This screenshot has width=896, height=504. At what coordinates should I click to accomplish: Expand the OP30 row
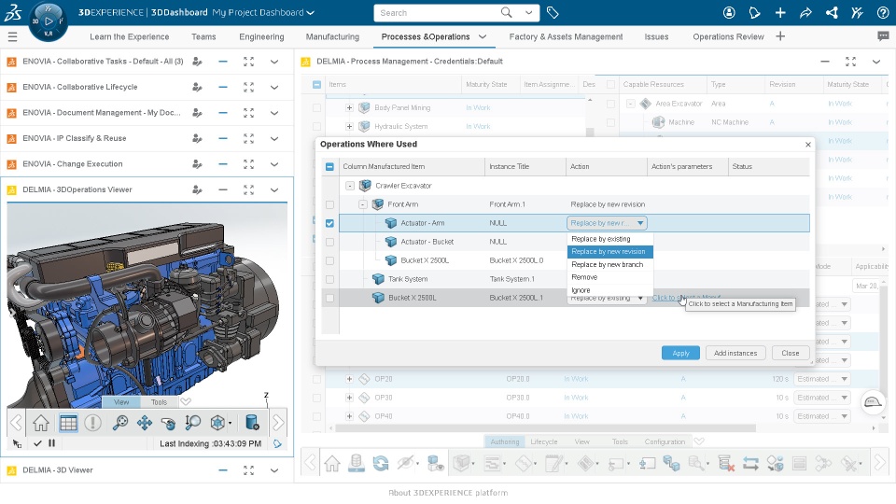click(x=349, y=398)
